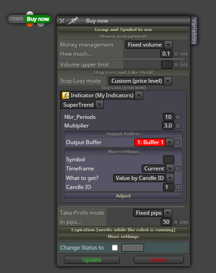This screenshot has width=216, height=273.
Task: Pin the Buy now panel
Action: 73,21
